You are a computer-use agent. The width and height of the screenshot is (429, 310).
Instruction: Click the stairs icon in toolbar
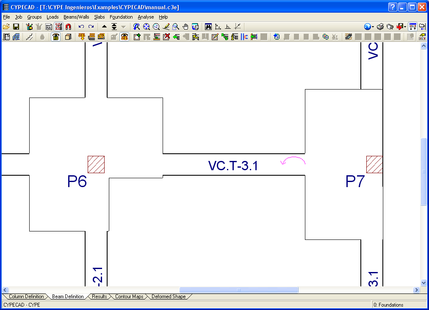coord(30,37)
